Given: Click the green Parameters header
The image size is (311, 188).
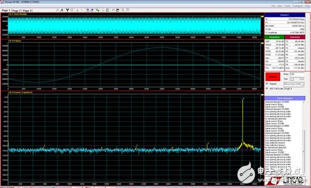Looking at the screenshot, I should pyautogui.click(x=275, y=37).
